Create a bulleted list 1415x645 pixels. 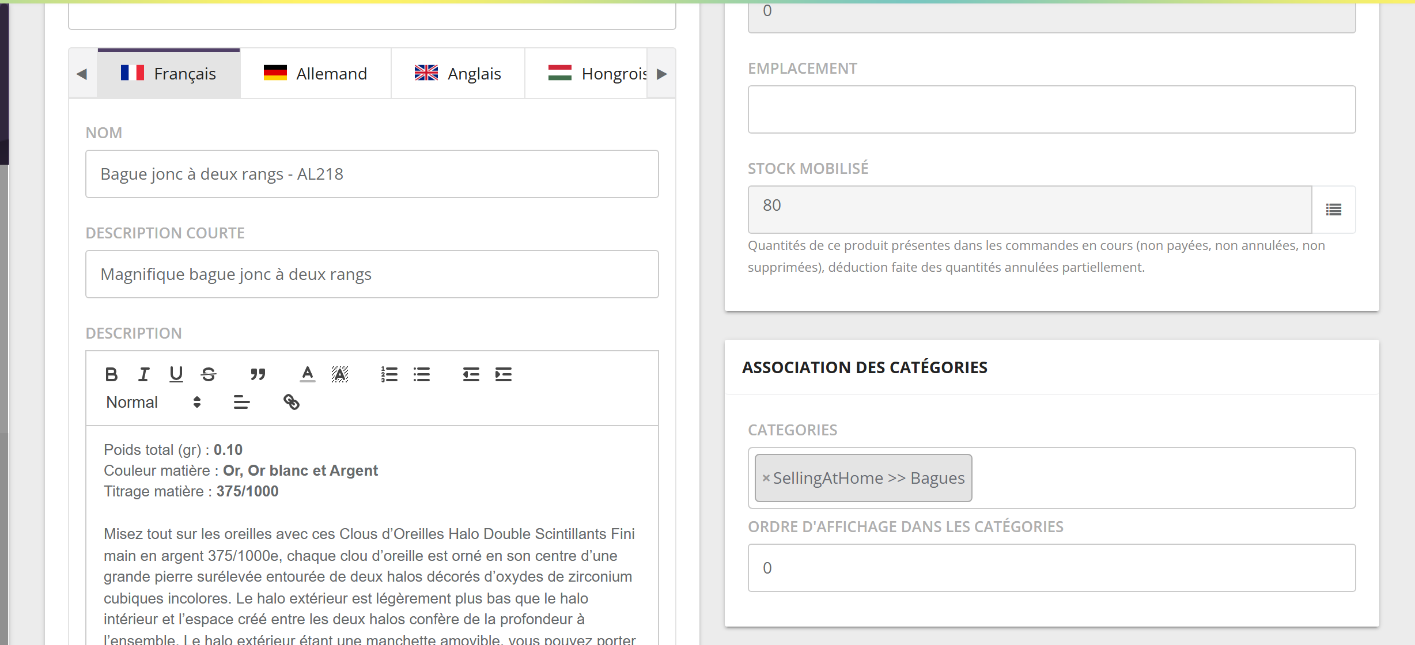(422, 374)
